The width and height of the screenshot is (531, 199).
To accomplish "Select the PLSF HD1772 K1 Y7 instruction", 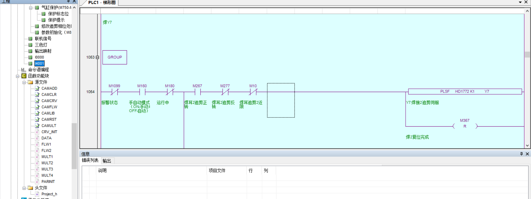I will coord(465,91).
